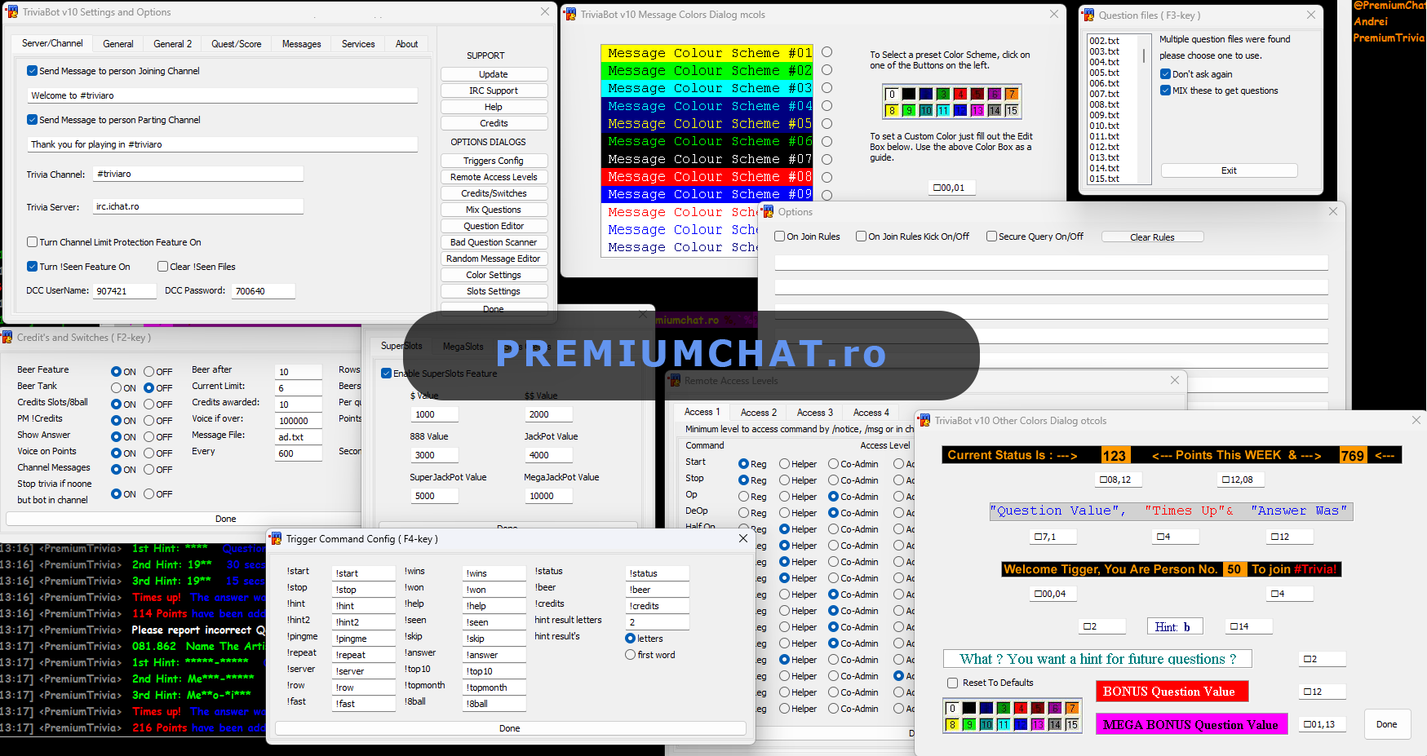Uncheck Send Message to person Joining Channel
Screen dimensions: 1427x756
point(32,71)
